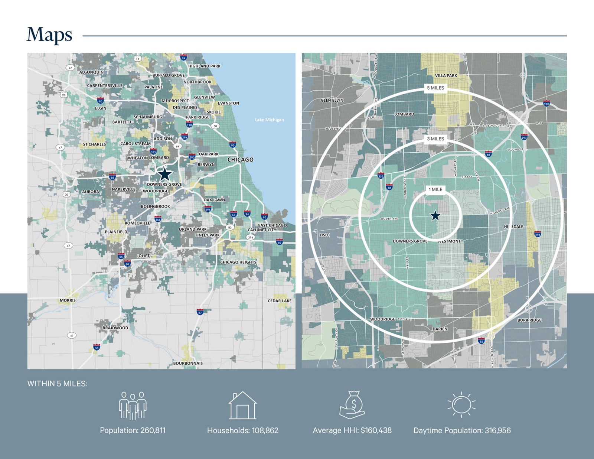
Task: Select the star inside the 1 Mile ring
Action: click(435, 215)
